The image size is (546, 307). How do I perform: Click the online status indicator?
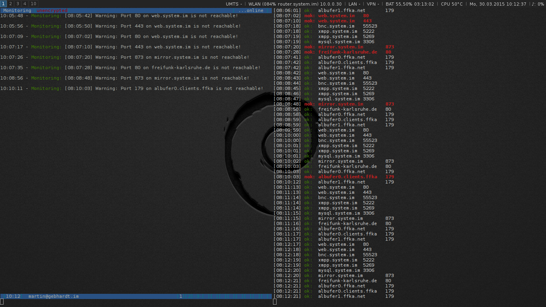tap(251, 10)
